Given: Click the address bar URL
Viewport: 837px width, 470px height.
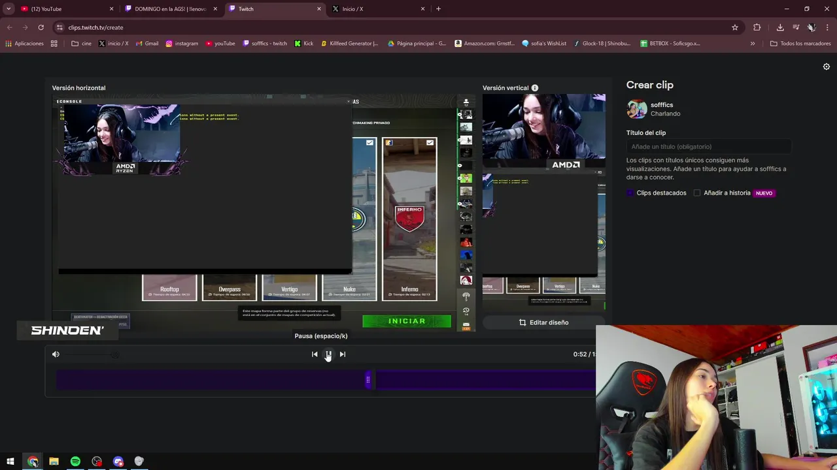Looking at the screenshot, I should [95, 27].
